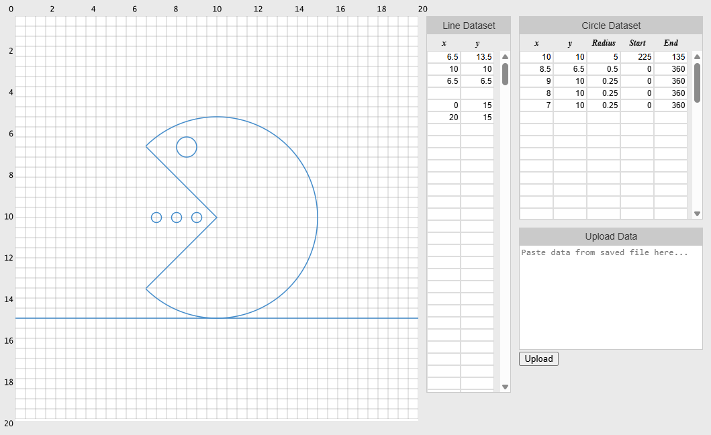This screenshot has width=711, height=435.
Task: Click the horizontal line at y 15
Action: (x=217, y=318)
